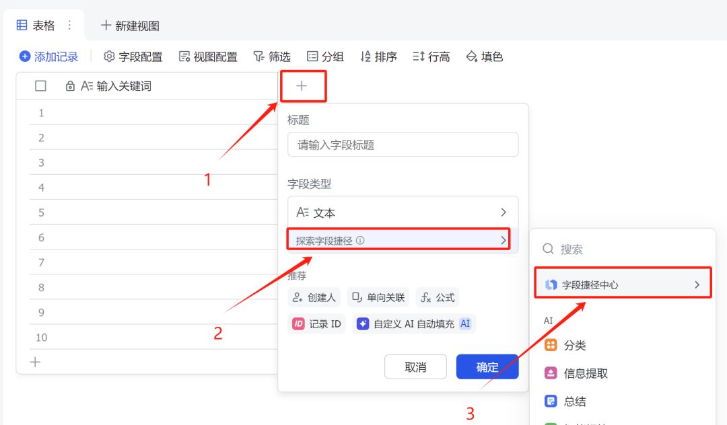Open the 文本 field type dropdown
727x425 pixels.
click(403, 212)
